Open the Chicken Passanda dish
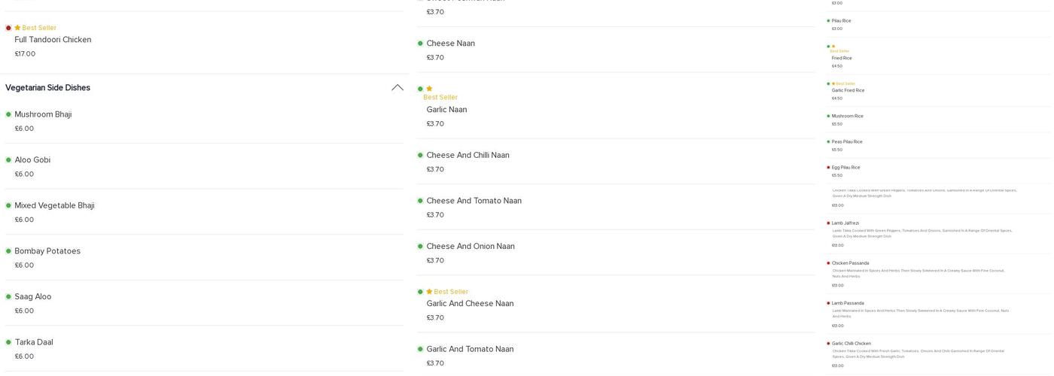Screen dimensions: 1054x376 [850, 264]
